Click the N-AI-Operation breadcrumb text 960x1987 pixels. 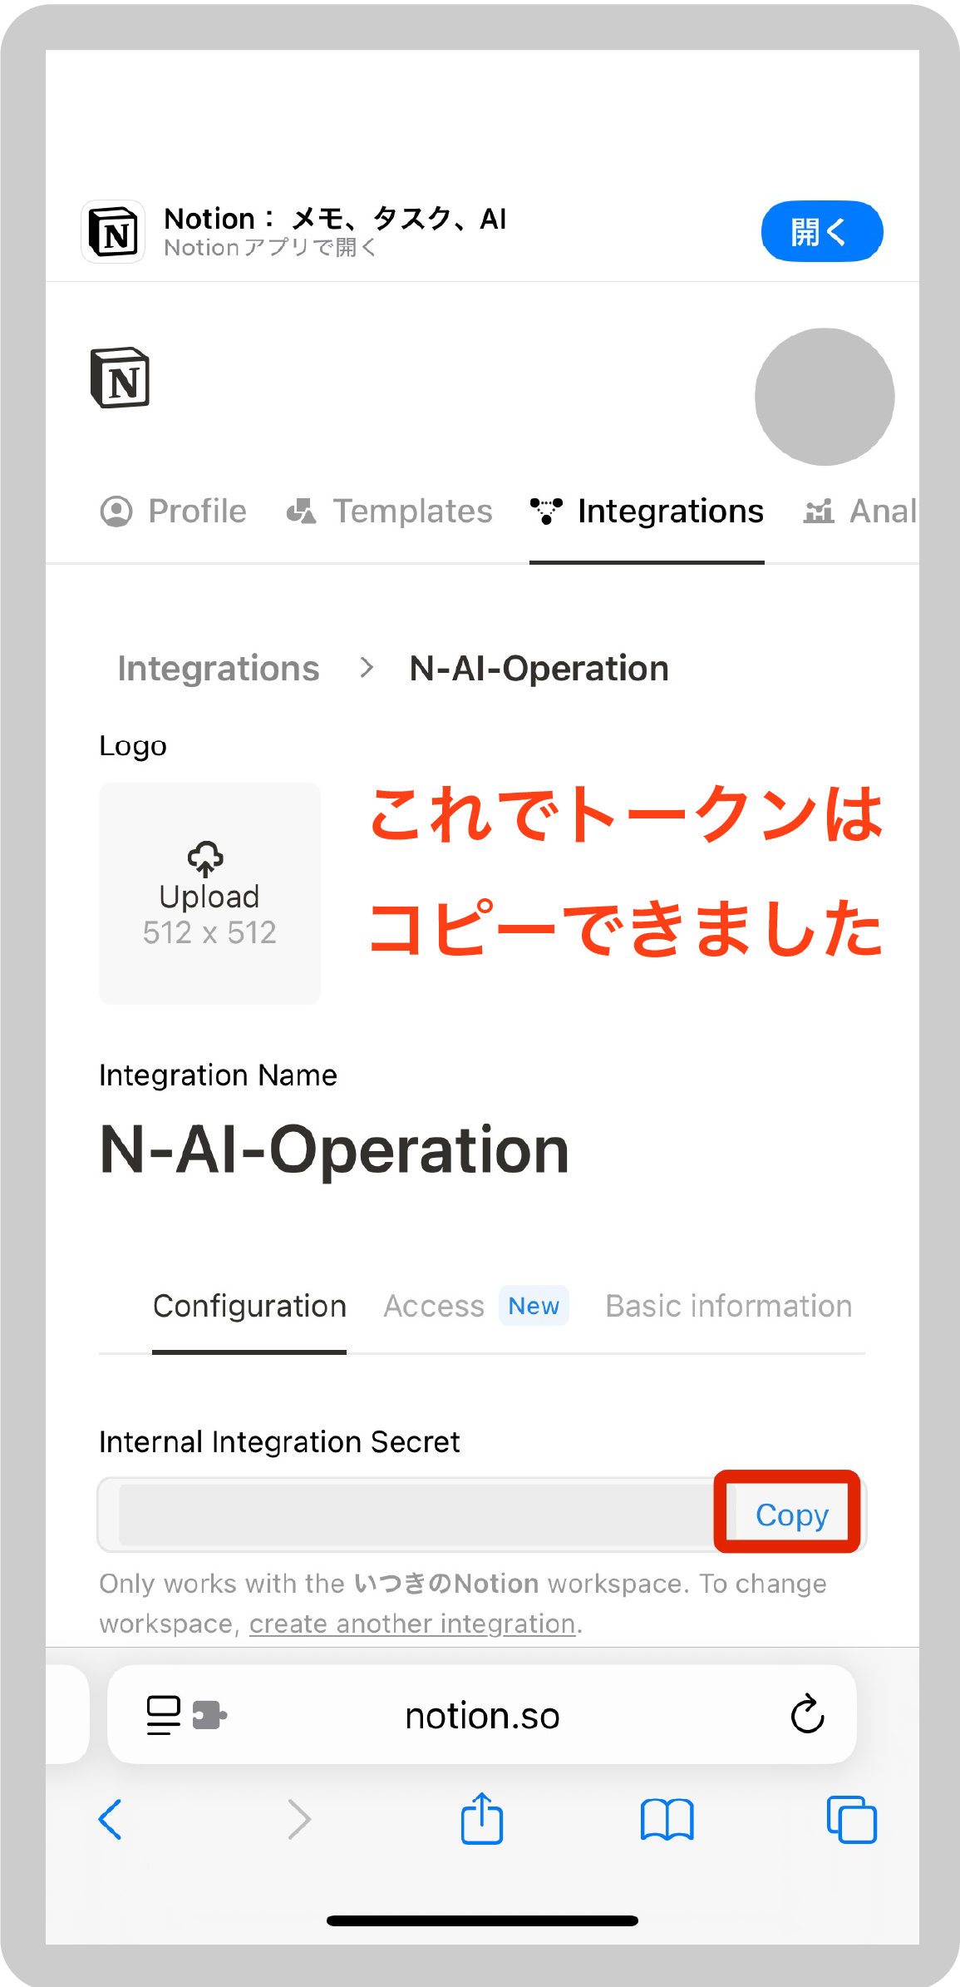[539, 669]
